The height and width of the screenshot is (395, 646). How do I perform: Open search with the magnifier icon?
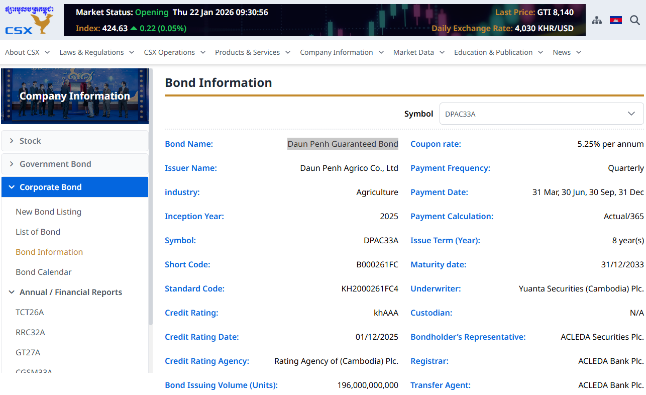[x=635, y=20]
